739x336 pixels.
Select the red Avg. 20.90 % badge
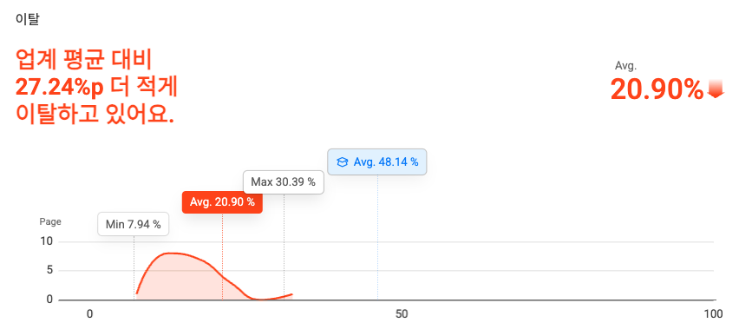(222, 202)
